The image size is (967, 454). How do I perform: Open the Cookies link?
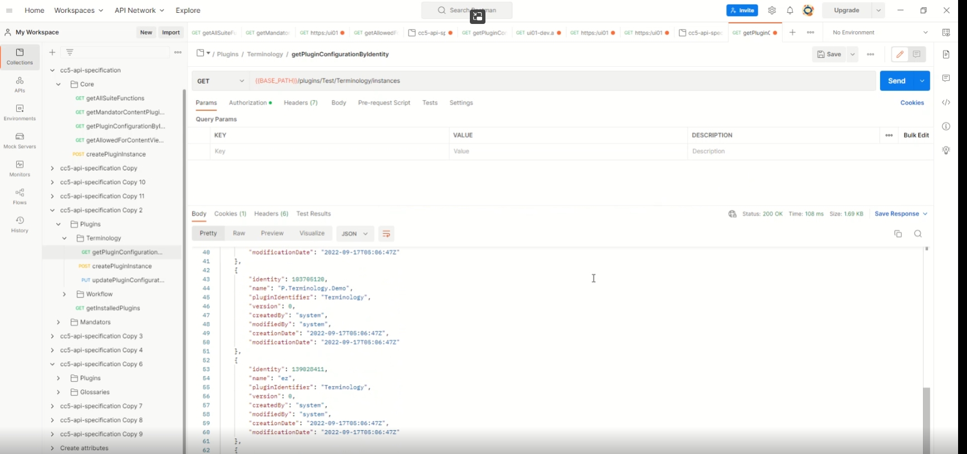(912, 103)
